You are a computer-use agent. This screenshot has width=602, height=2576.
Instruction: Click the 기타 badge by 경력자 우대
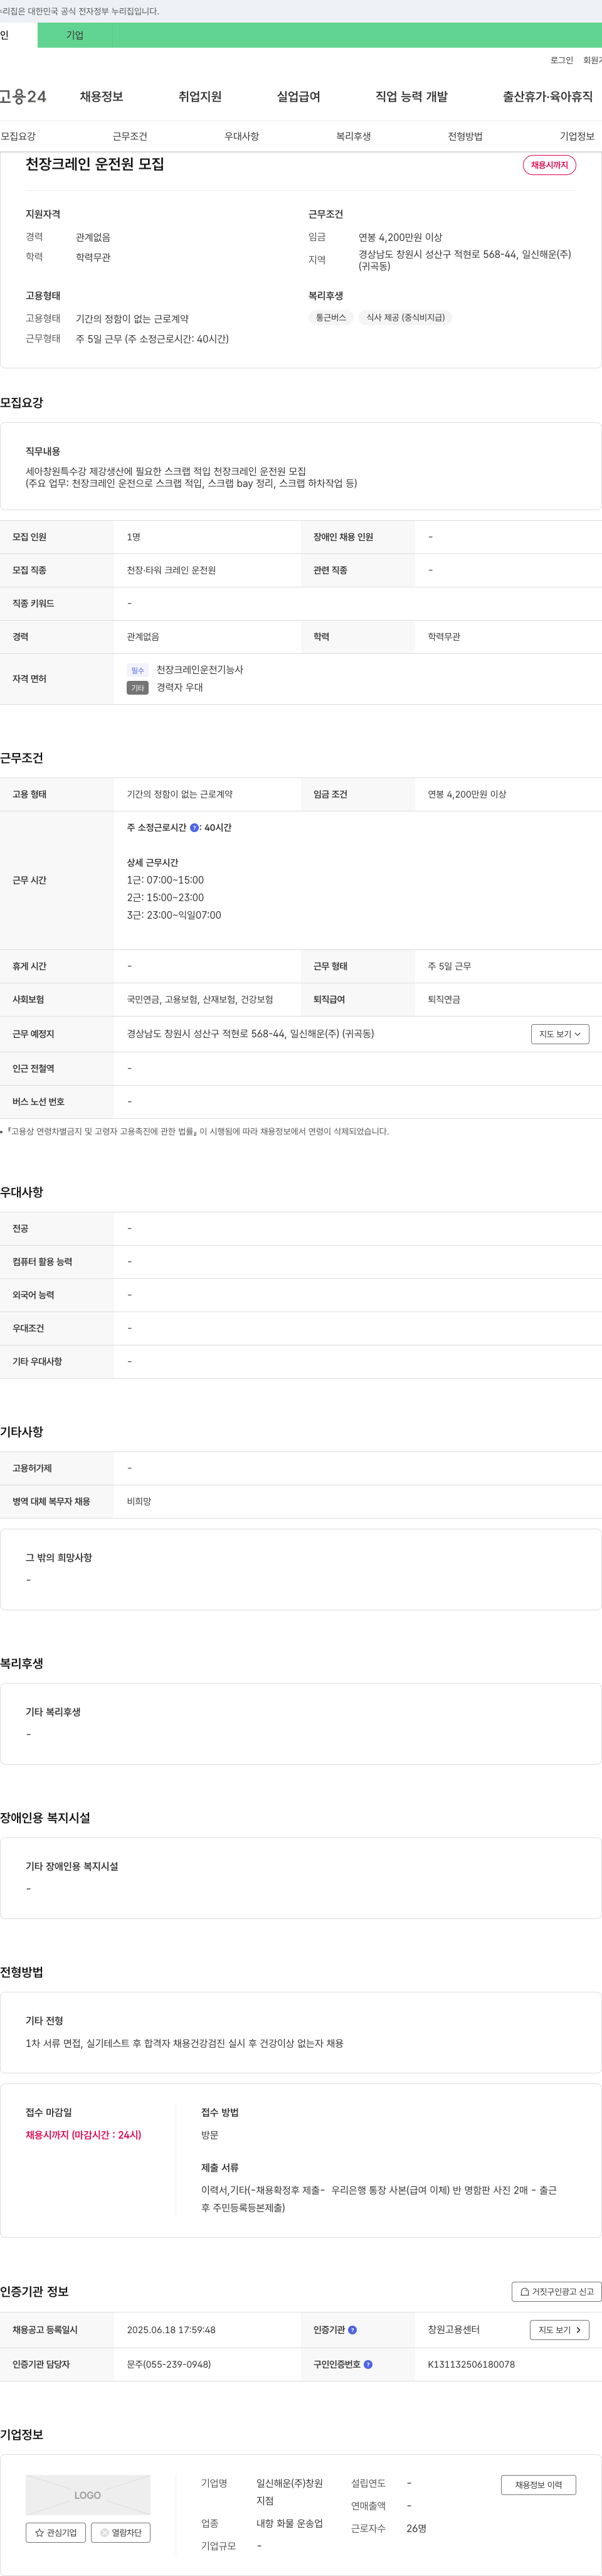[x=138, y=688]
